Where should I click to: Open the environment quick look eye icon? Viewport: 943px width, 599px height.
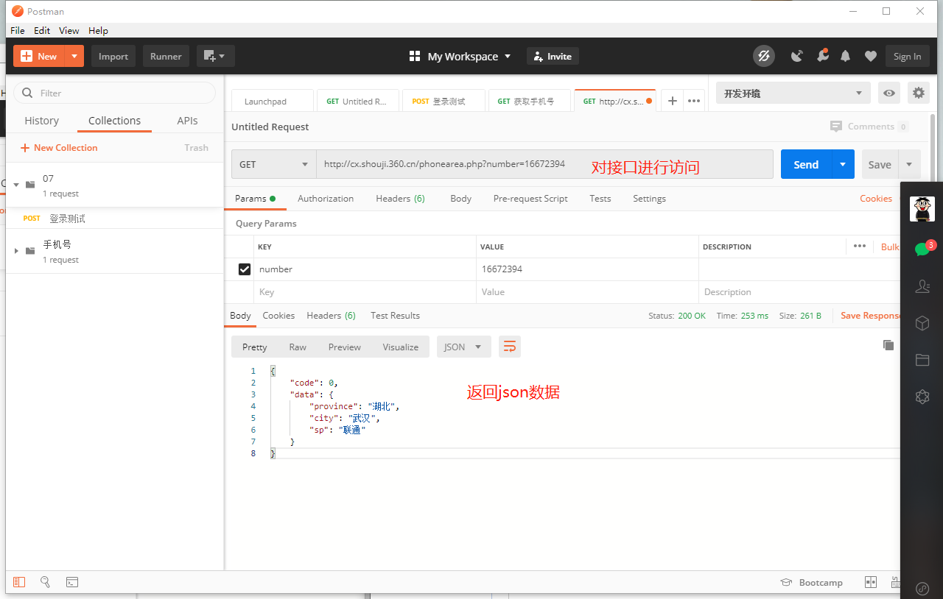(x=890, y=93)
